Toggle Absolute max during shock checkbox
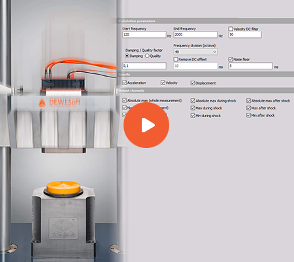 click(x=193, y=100)
